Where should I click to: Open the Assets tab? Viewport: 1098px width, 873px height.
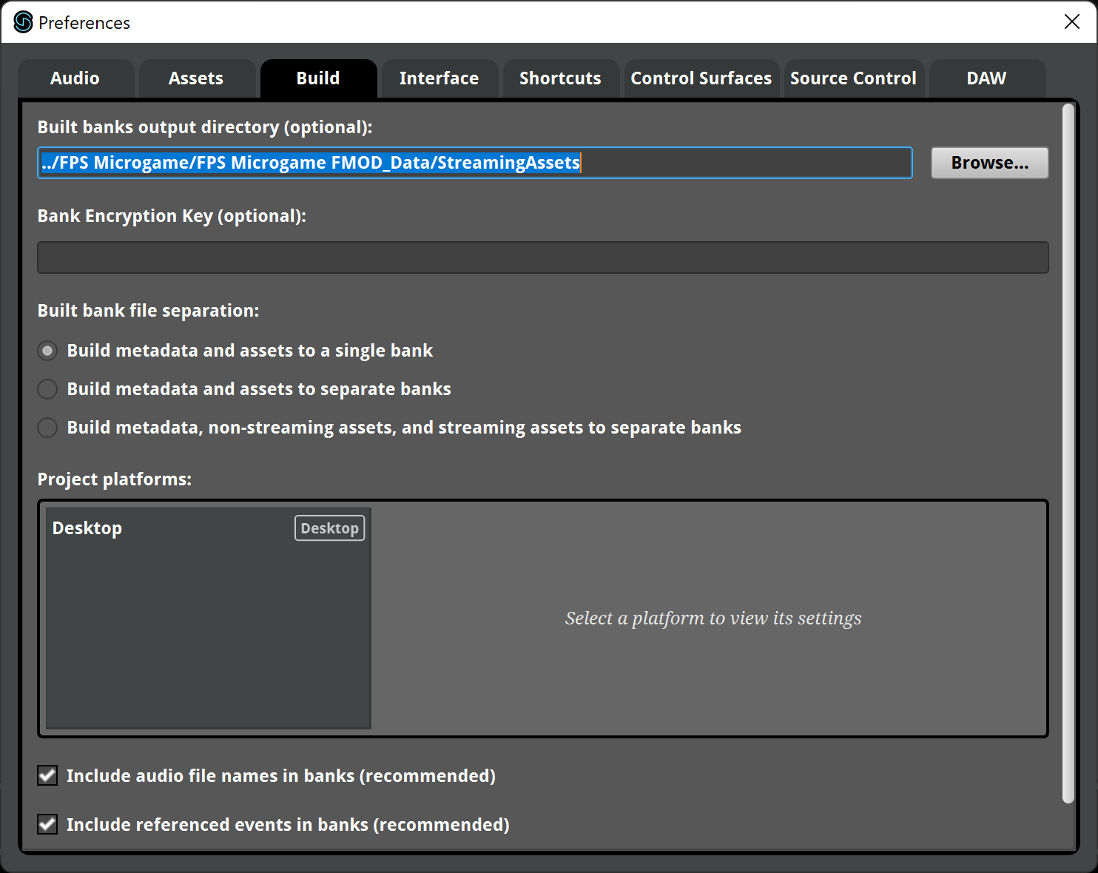click(197, 78)
